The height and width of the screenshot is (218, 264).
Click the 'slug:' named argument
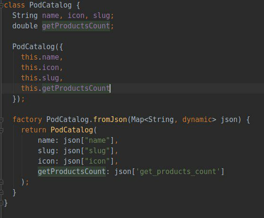(48, 151)
